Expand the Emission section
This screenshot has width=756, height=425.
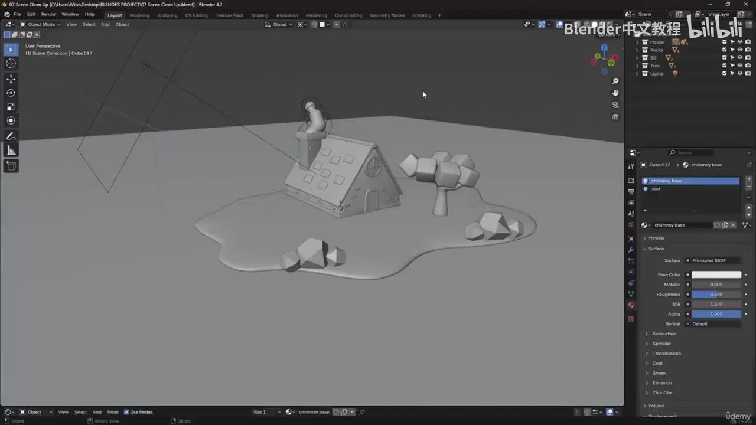[661, 382]
